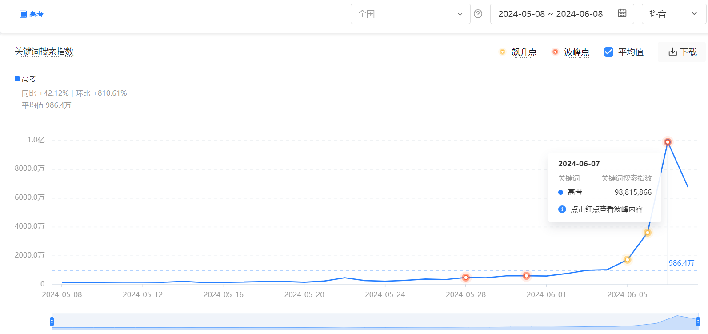Open the date range 2024-05-08 ~ 2024-06-08 field

550,14
